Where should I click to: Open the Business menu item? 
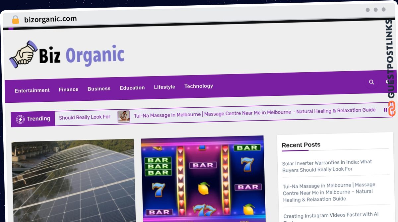point(99,89)
